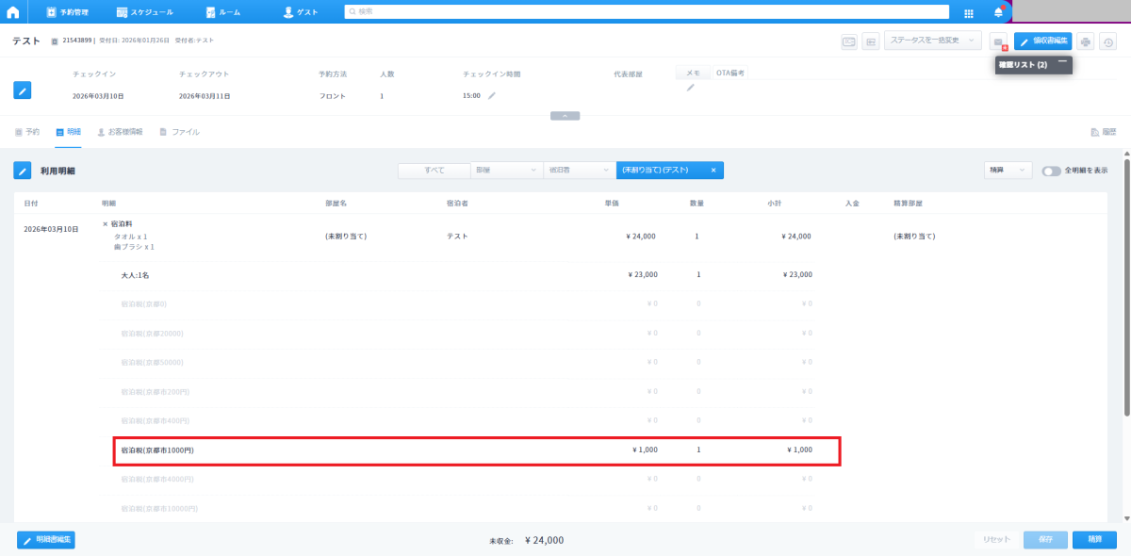The image size is (1131, 556).
Task: Open the notification bell
Action: pos(998,12)
